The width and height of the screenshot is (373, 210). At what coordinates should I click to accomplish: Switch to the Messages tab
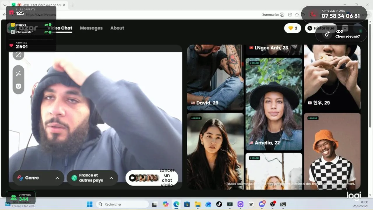(91, 28)
